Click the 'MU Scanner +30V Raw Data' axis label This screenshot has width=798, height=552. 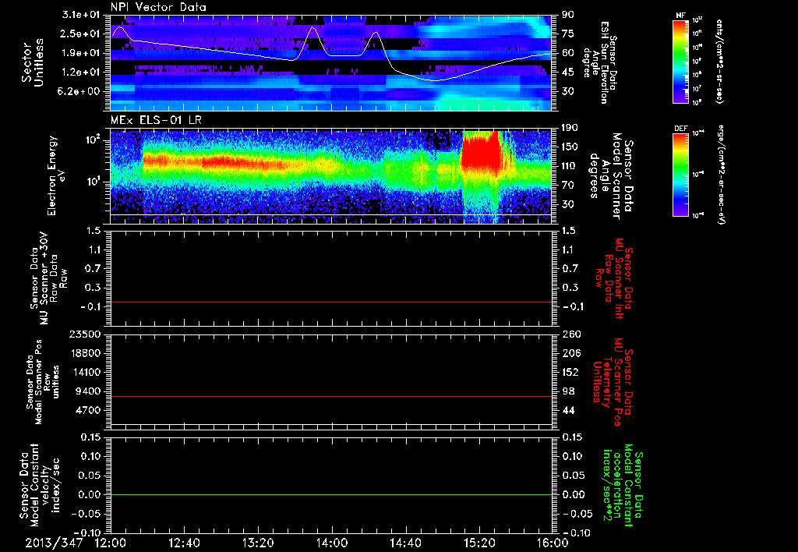[48, 278]
